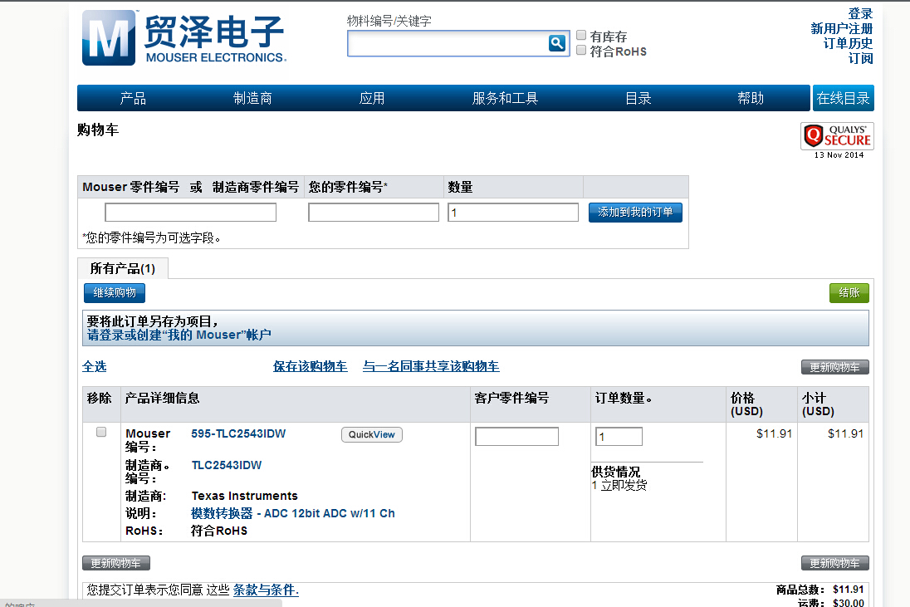Click the 1 立即发货 availability text
The width and height of the screenshot is (910, 607).
coord(619,485)
